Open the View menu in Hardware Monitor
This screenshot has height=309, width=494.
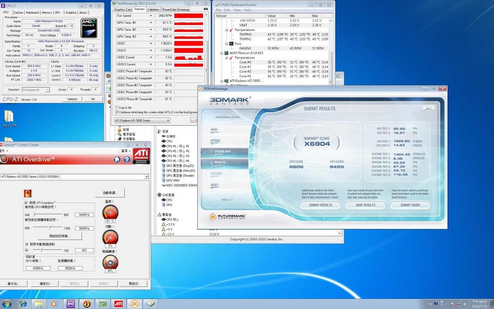coord(237,10)
